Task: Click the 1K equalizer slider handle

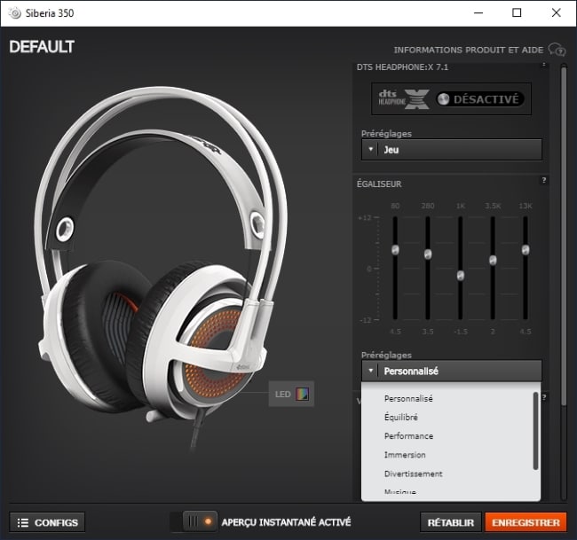Action: (x=461, y=276)
